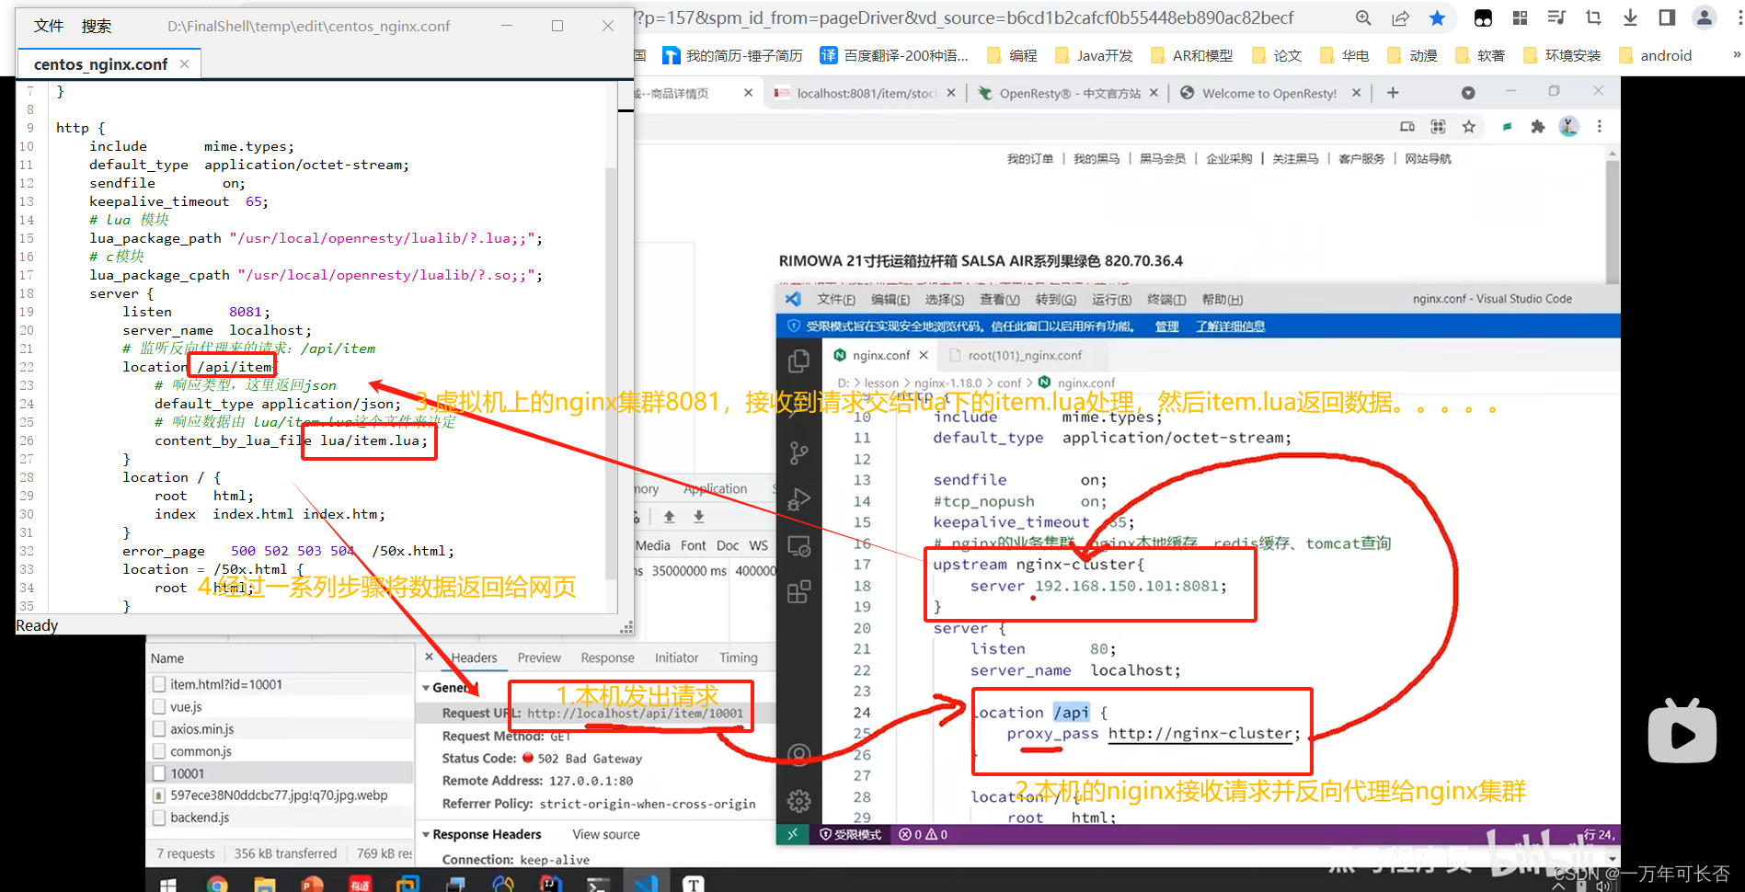
Task: Open the 动漫 bookmark folder
Action: pos(1412,55)
